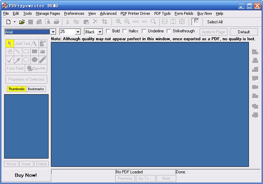
Task: Click the Add Text button
Action: pos(26,43)
